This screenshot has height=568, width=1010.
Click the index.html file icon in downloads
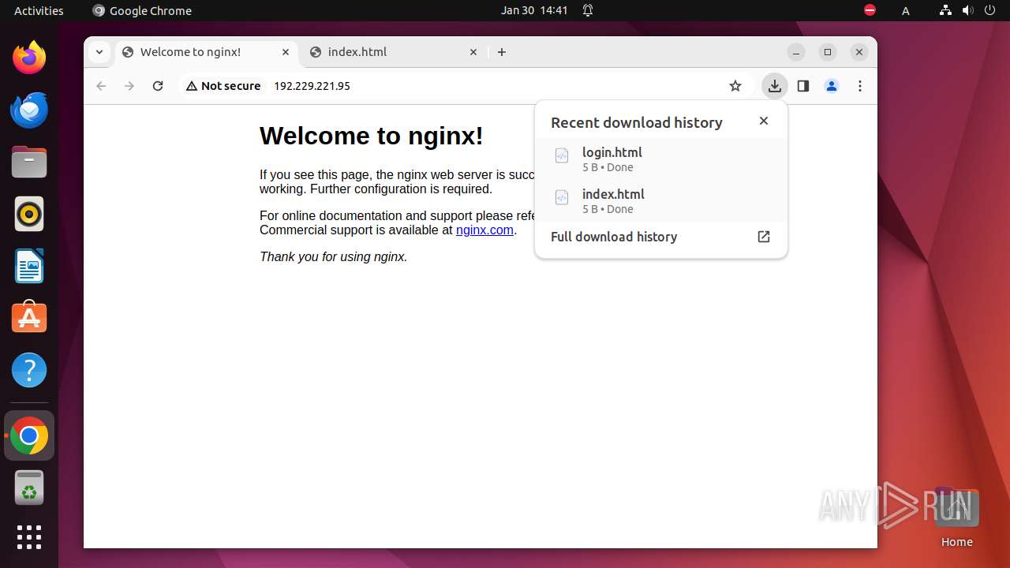[x=562, y=197]
